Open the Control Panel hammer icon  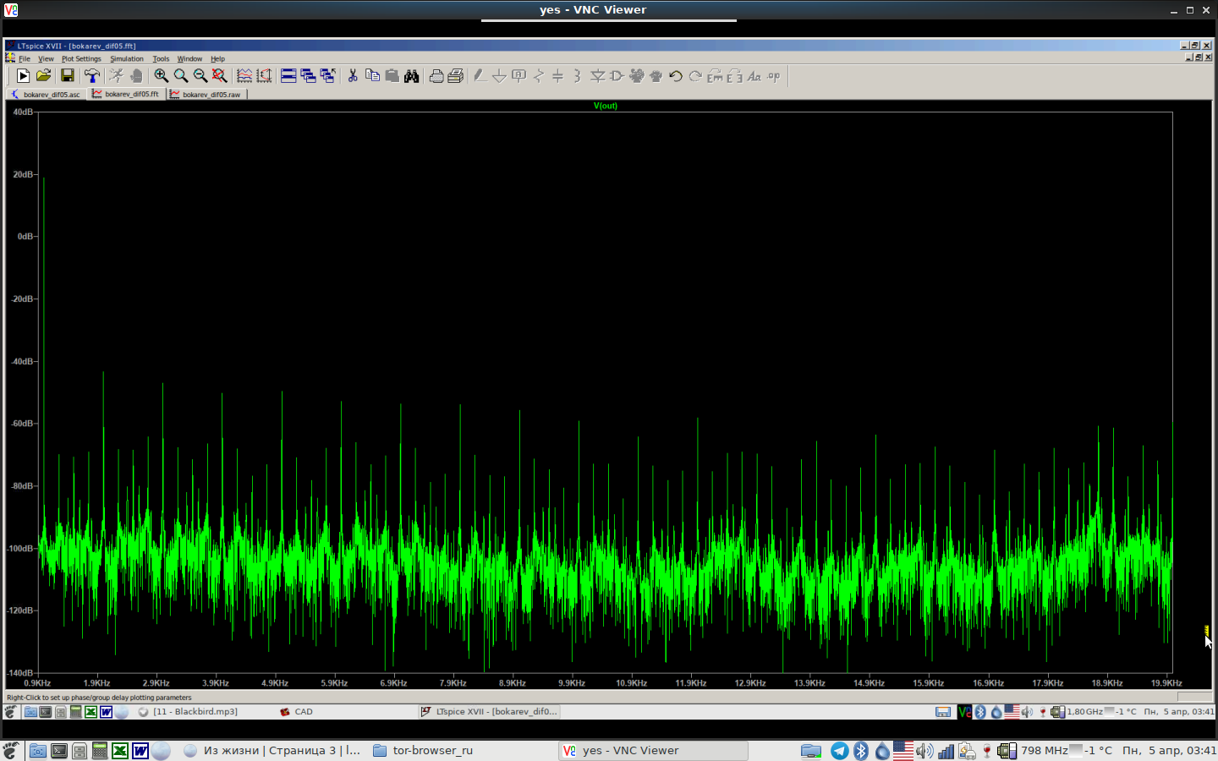pos(91,76)
